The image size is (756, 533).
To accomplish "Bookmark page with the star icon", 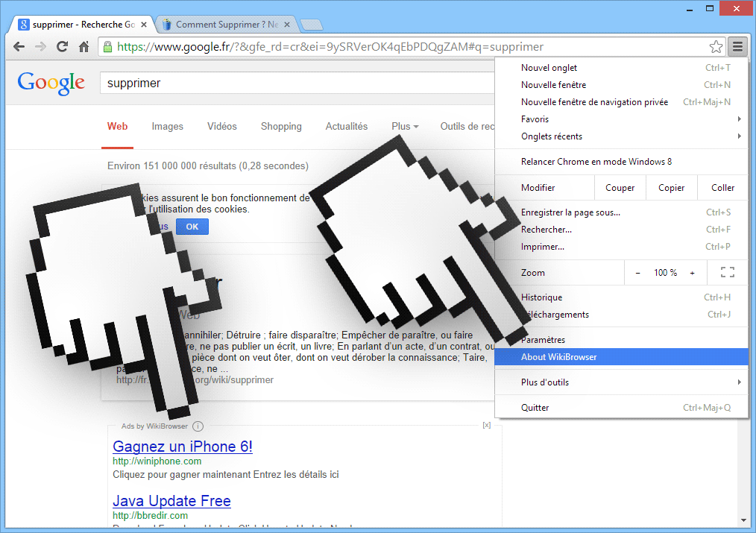I will pos(716,47).
